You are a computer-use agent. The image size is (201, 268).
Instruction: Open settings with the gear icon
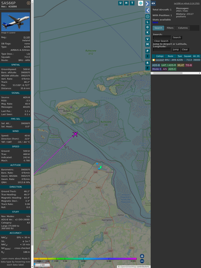[147, 16]
